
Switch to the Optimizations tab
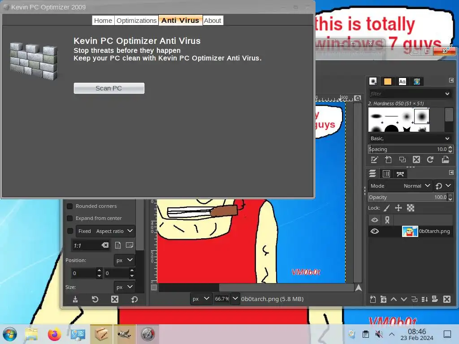[x=136, y=21]
